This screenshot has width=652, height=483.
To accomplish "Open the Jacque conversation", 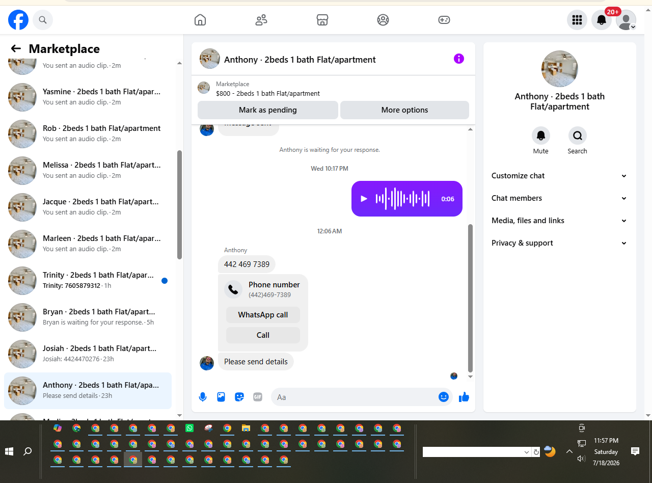I will (x=88, y=207).
